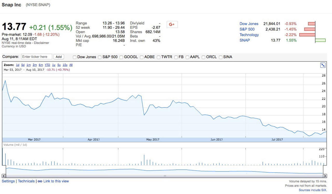Switch chart zoom to YTD
Viewport: 332px width, 194px height.
(47, 65)
